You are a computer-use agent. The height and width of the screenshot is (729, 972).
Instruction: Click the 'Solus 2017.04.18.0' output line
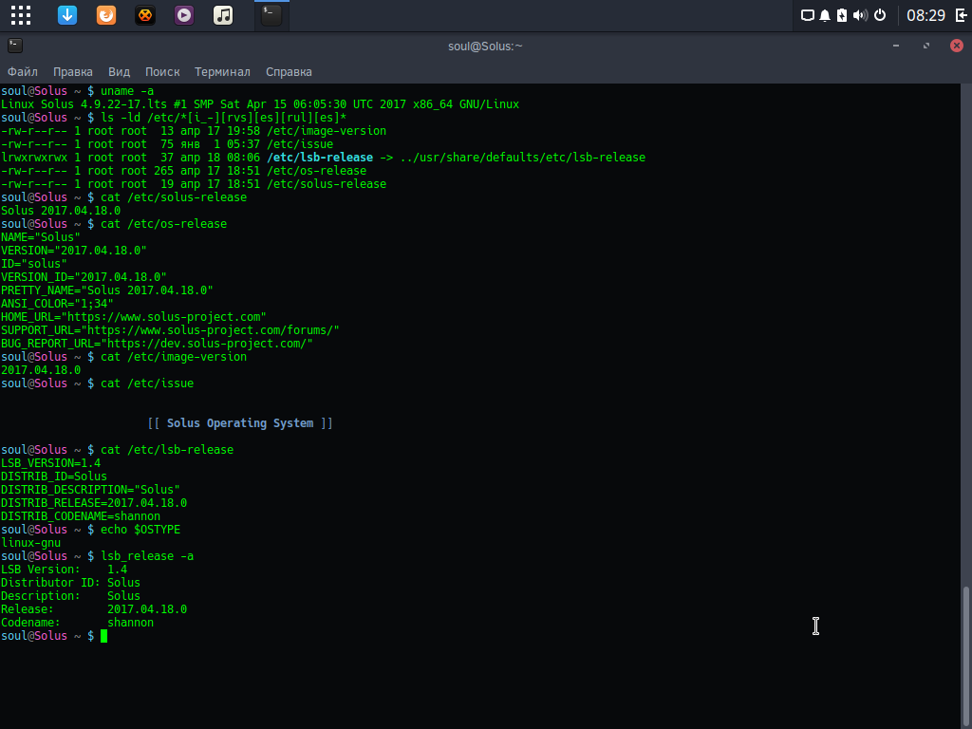(x=61, y=211)
